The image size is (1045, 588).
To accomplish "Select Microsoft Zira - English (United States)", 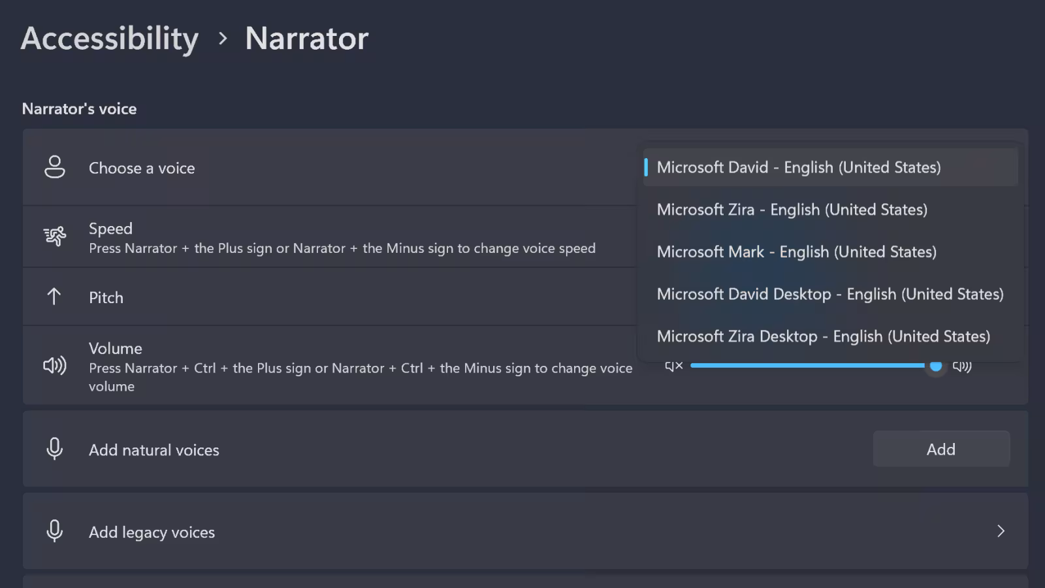I will (x=830, y=210).
